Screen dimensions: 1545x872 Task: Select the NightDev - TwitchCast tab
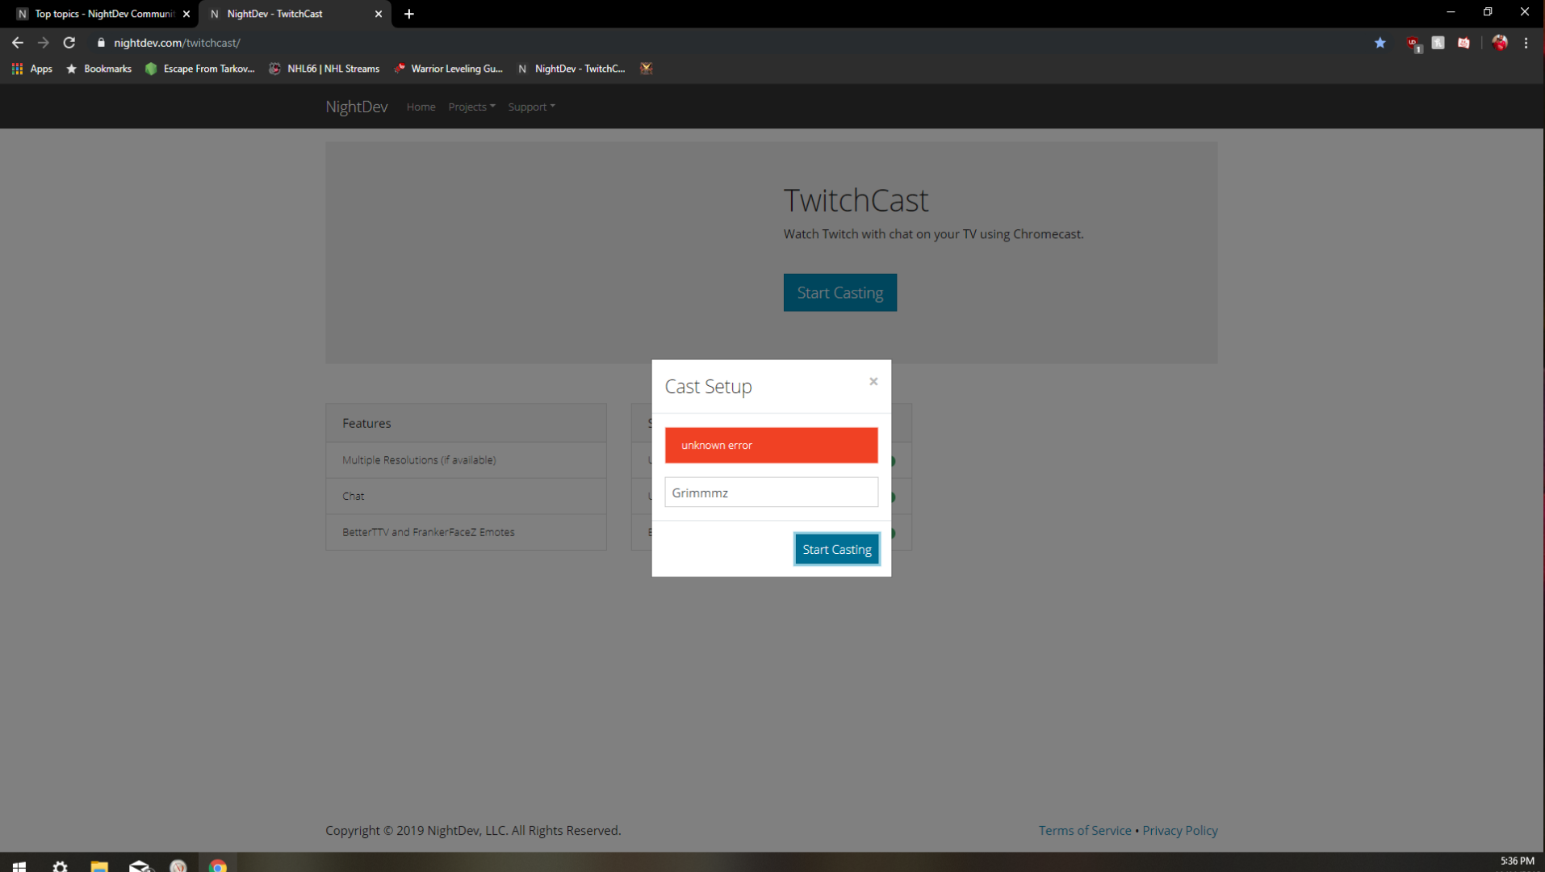[x=295, y=14]
